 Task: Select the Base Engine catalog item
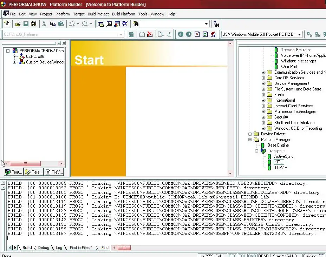(278, 145)
